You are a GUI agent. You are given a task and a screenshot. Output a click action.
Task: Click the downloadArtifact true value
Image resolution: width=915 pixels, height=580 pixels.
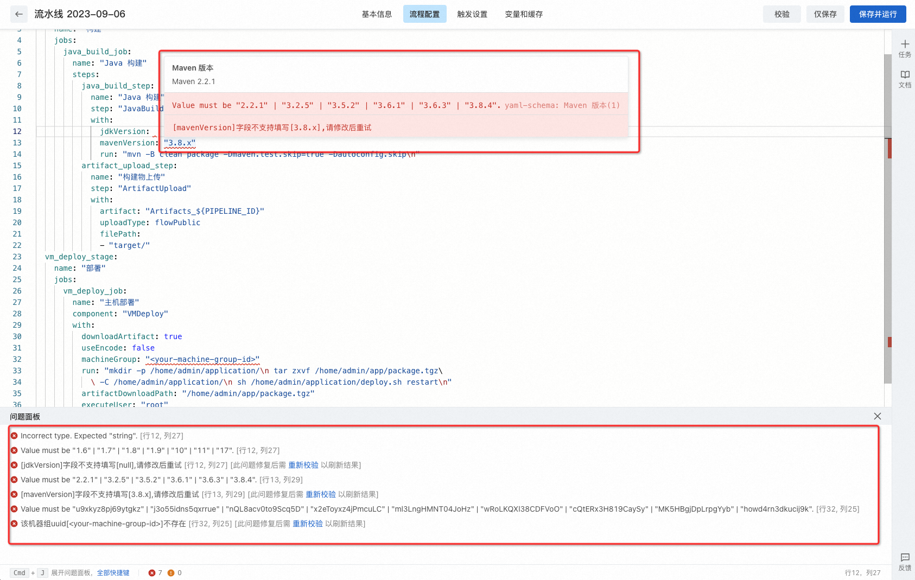pos(173,336)
